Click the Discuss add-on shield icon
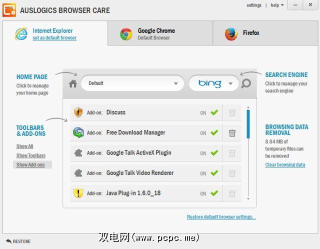Viewport: 320px width, 249px height. point(78,112)
